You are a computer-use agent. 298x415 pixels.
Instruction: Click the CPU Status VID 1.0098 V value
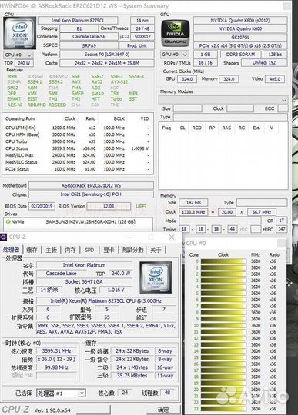[x=139, y=148]
